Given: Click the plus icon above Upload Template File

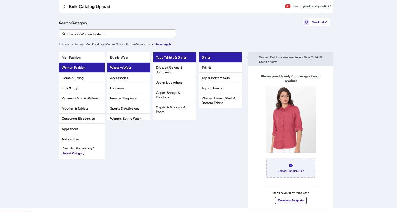Looking at the screenshot, I should 291,165.
